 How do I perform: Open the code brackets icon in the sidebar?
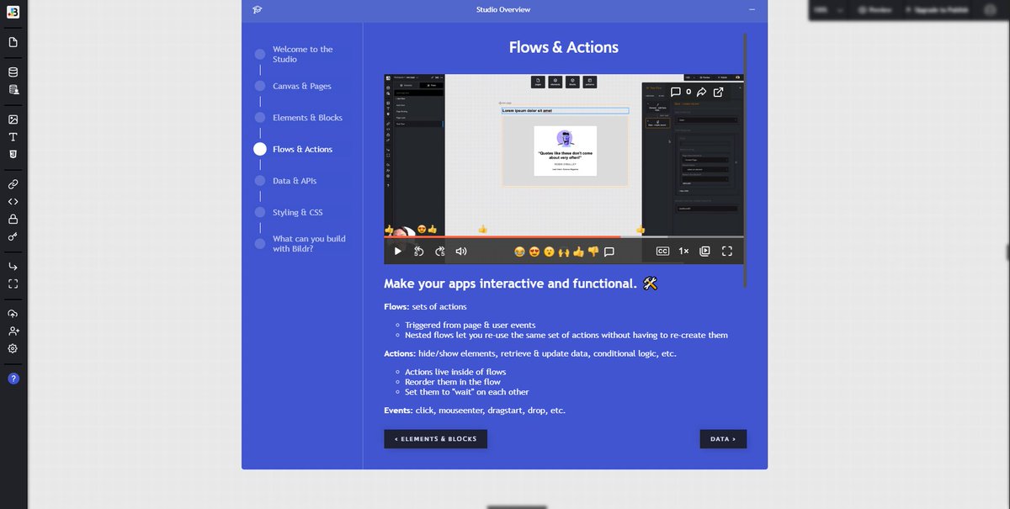click(13, 202)
